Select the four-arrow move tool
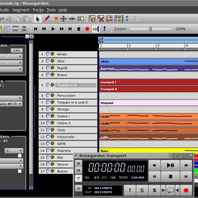Screen dimensions: 198x198 63,19
